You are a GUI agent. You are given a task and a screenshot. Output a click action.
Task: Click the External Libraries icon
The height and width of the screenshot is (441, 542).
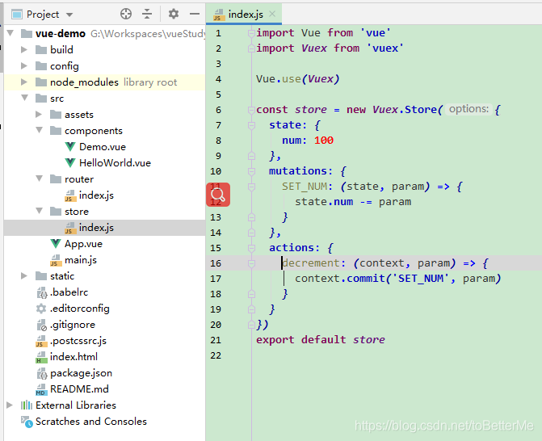(27, 405)
